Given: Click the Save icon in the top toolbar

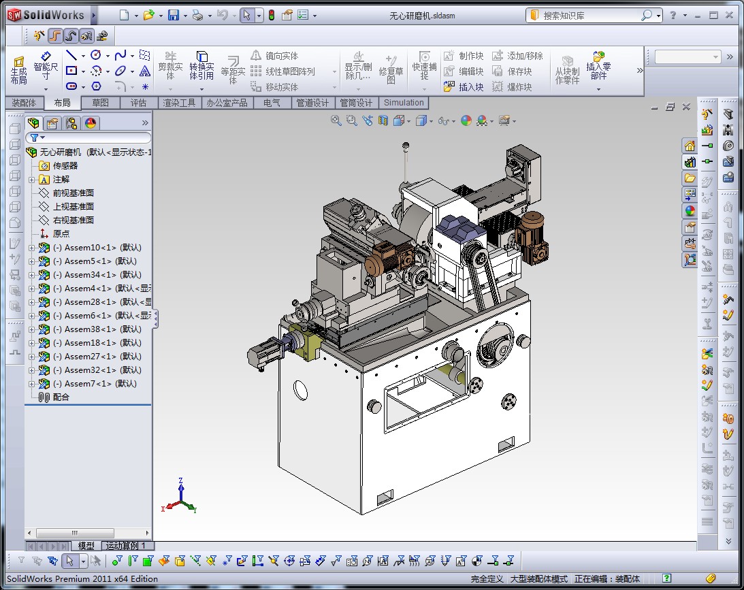Looking at the screenshot, I should 174,15.
